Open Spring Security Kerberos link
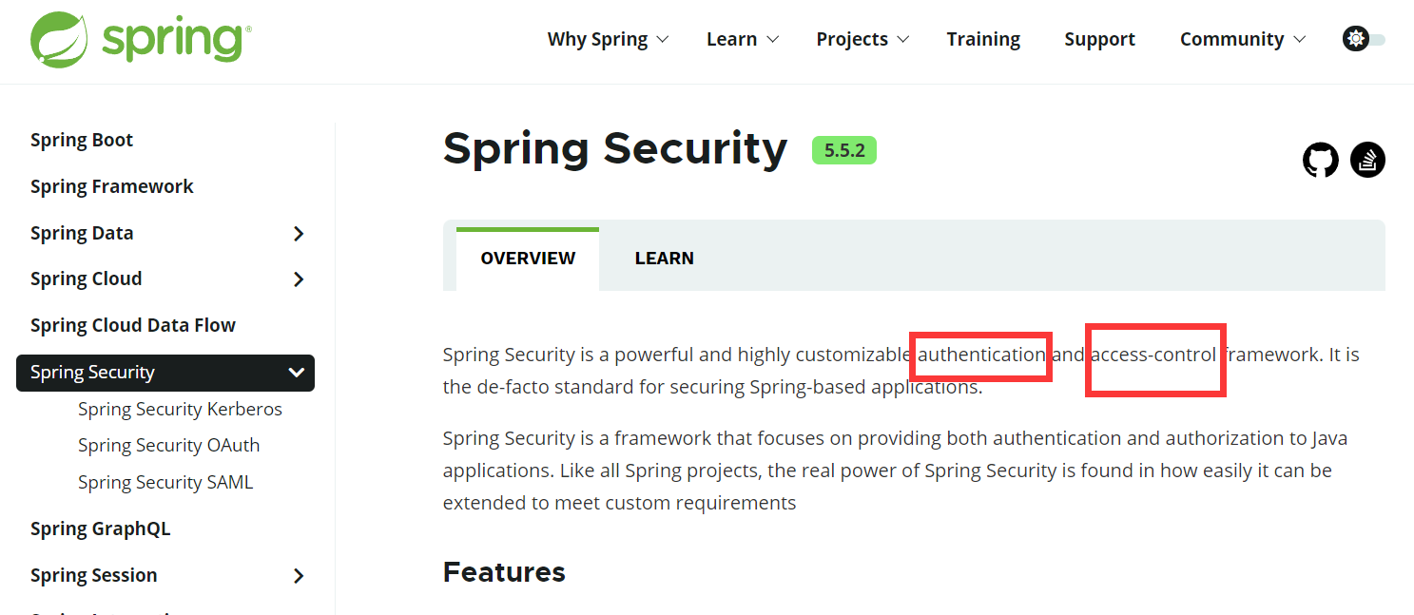1414x615 pixels. (180, 409)
